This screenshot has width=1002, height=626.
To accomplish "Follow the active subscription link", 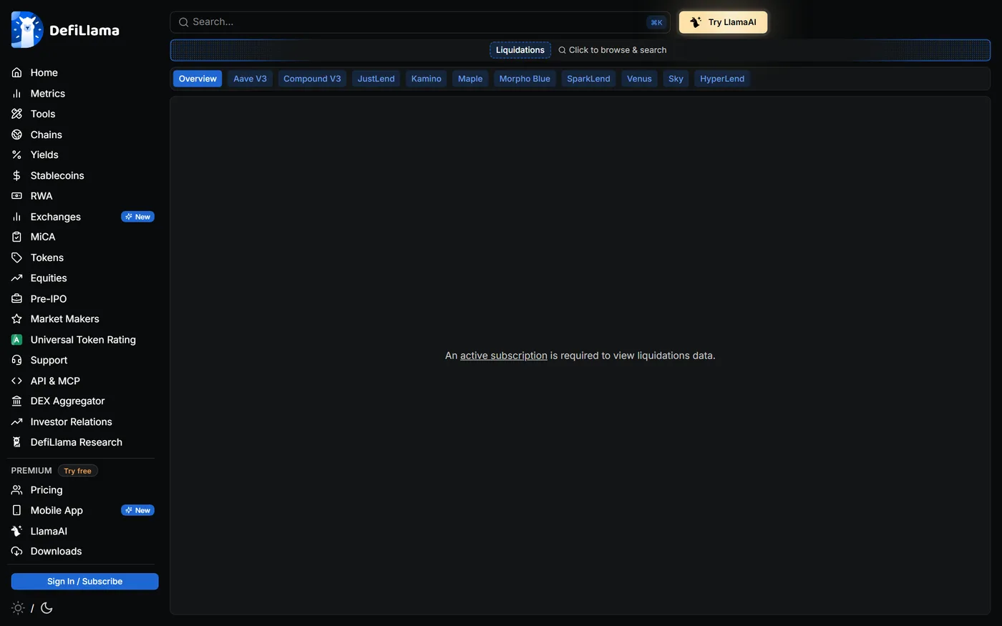I will point(504,356).
